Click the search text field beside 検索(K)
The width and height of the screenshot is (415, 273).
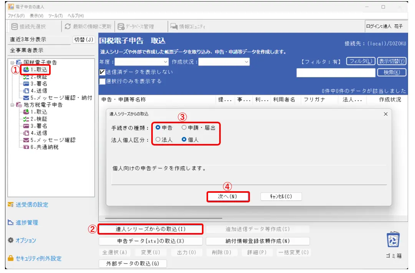335,73
